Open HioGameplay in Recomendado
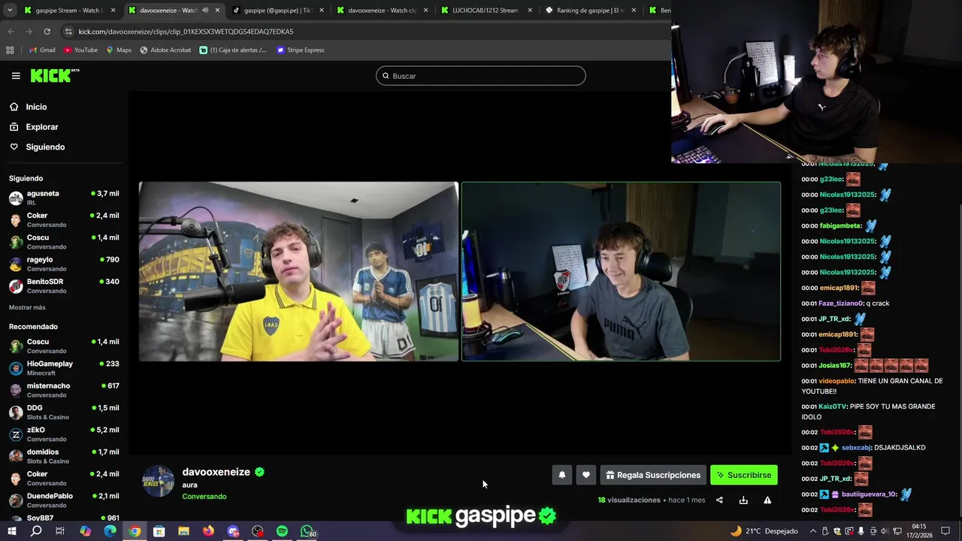 [x=64, y=367]
